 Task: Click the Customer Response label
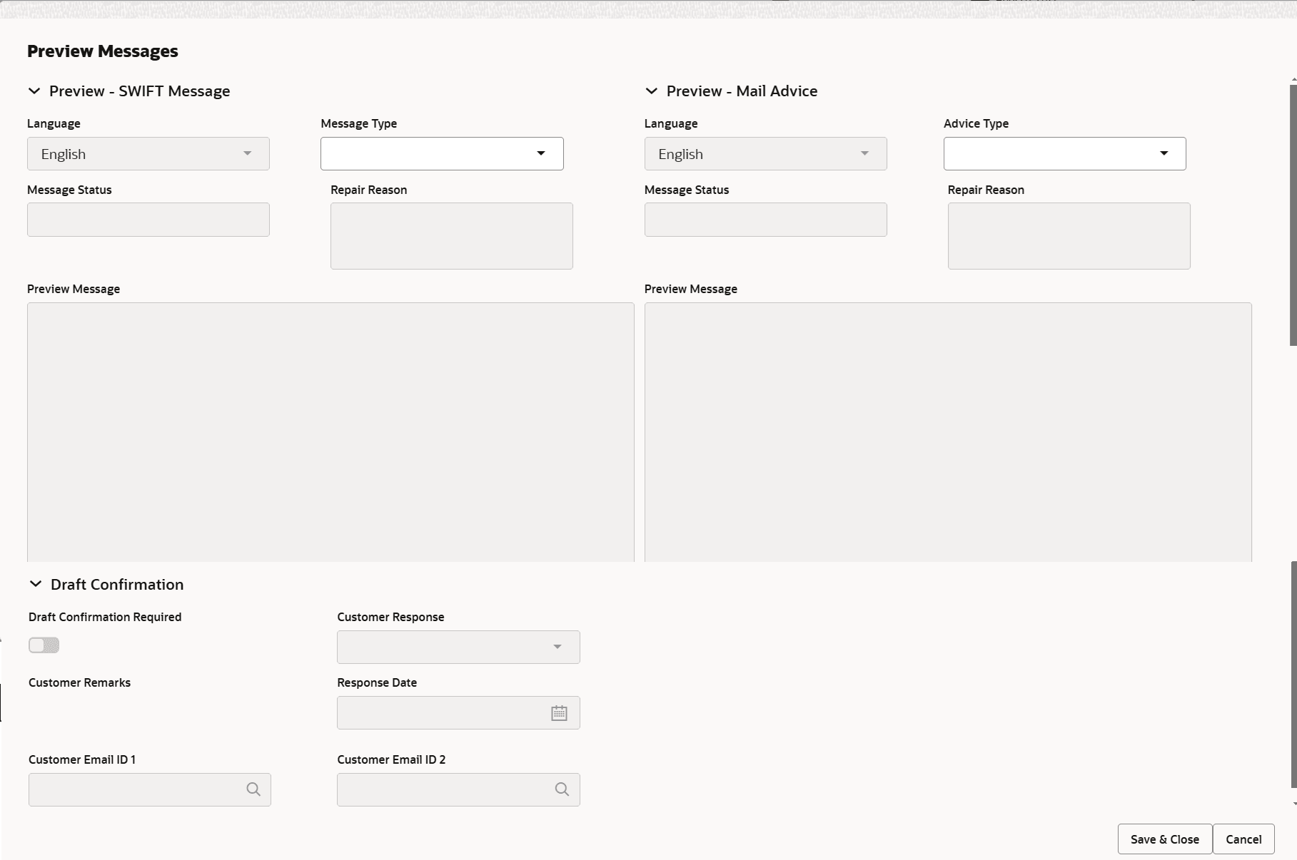tap(390, 617)
